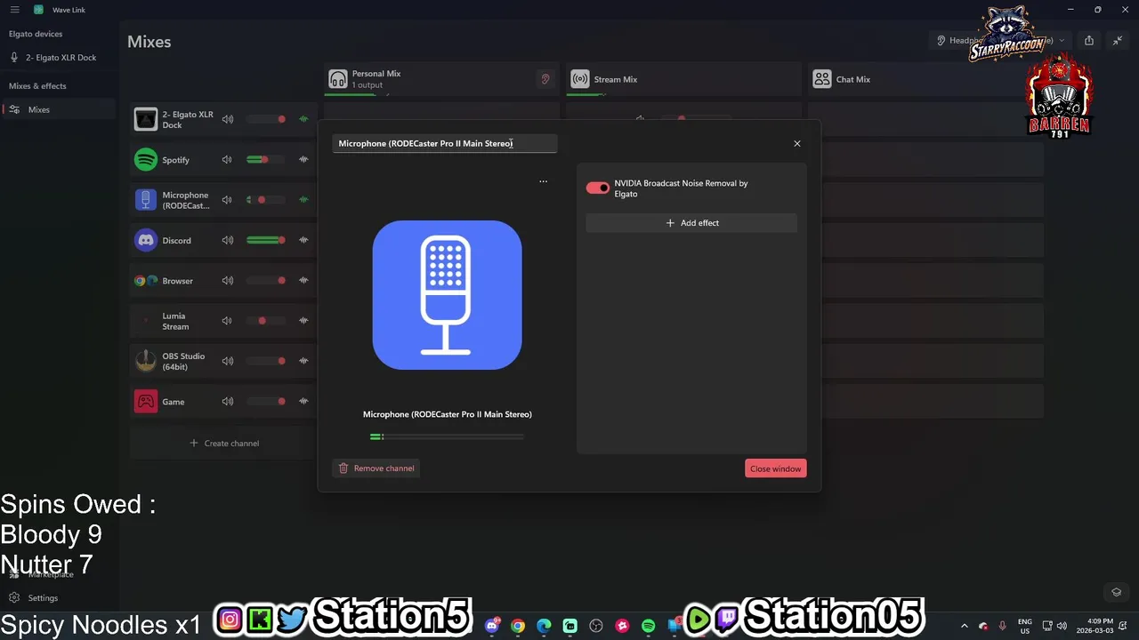1139x640 pixels.
Task: Click the OBS Studio channel icon
Action: tap(146, 361)
